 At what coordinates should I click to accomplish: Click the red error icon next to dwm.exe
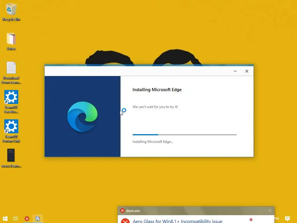[122, 211]
